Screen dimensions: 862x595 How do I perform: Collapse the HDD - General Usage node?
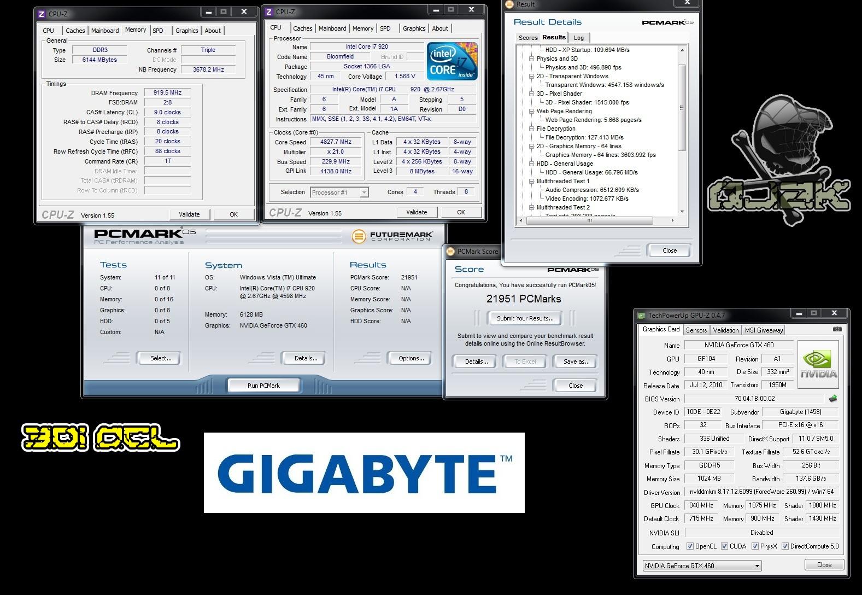(531, 164)
